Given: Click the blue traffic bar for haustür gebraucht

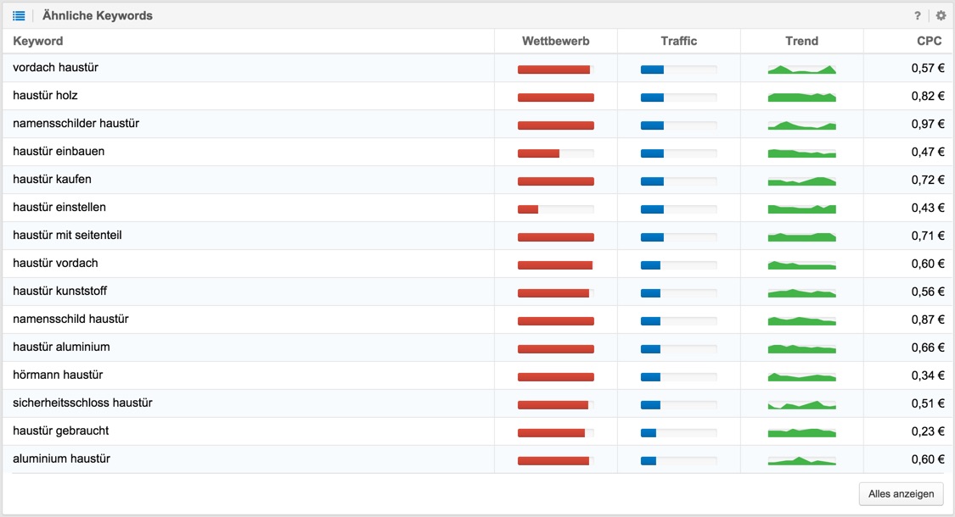Looking at the screenshot, I should (x=648, y=433).
